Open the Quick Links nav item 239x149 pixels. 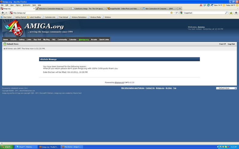coord(104,40)
